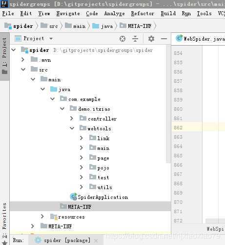Open the Project view type dropdown
This screenshot has width=225, height=245.
tap(51, 39)
